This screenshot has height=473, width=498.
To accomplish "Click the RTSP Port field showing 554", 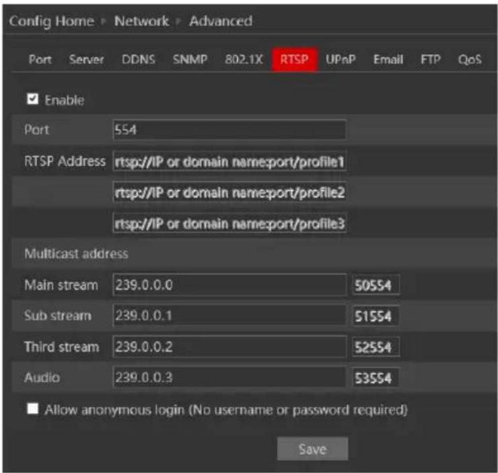I will click(229, 130).
